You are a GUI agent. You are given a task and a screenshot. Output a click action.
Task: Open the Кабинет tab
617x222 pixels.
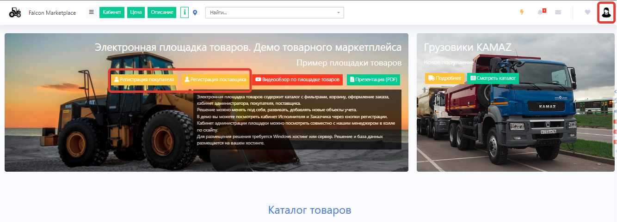pyautogui.click(x=112, y=12)
